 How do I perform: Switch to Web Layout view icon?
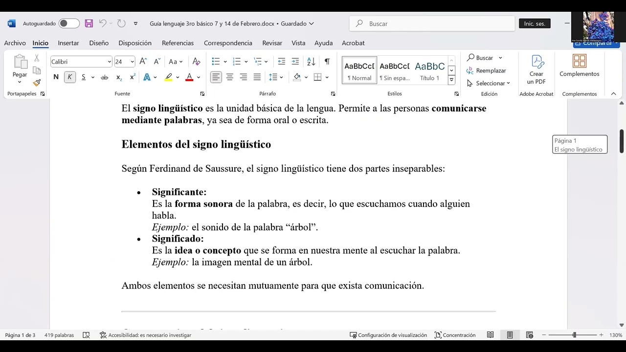[529, 335]
